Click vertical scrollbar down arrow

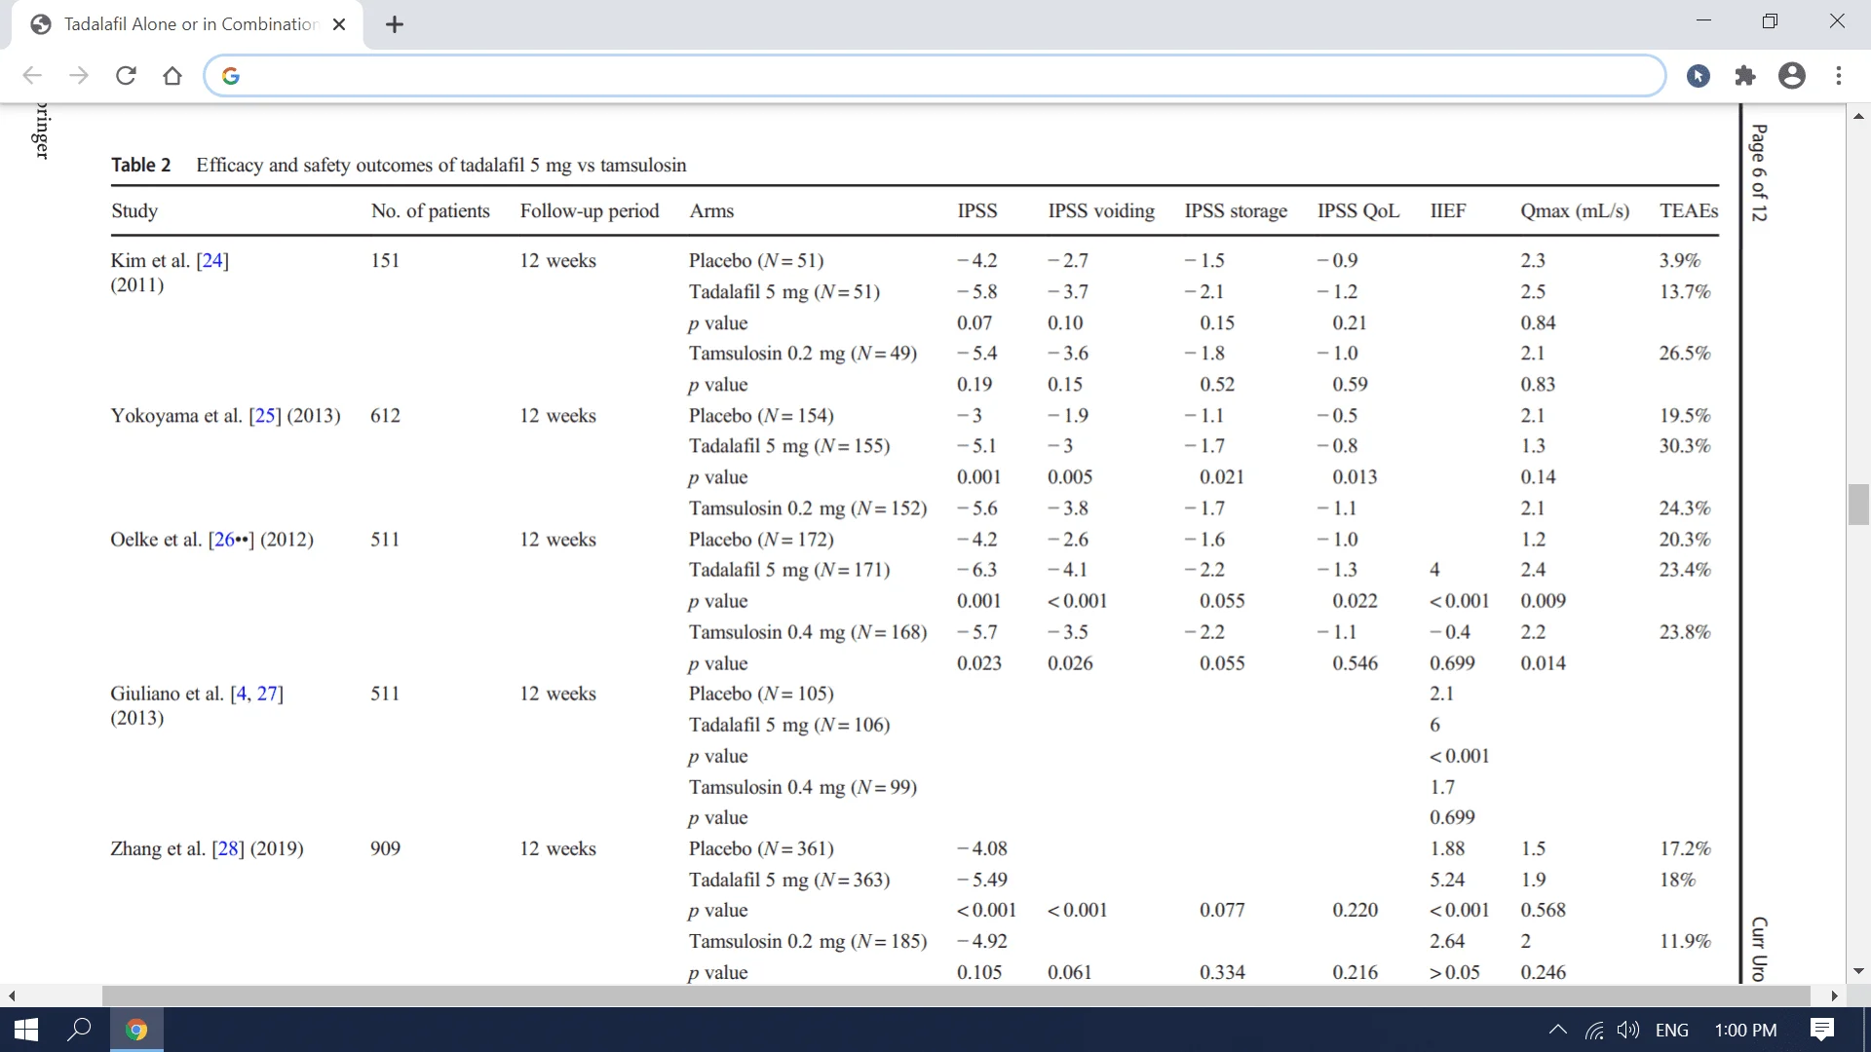tap(1858, 971)
